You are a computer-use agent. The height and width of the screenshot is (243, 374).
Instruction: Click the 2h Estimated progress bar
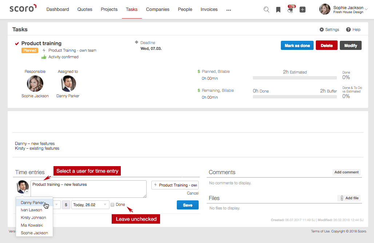[295, 78]
